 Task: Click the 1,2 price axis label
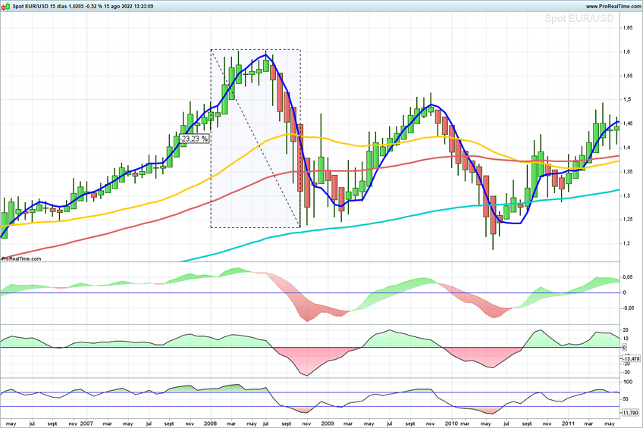pos(626,243)
